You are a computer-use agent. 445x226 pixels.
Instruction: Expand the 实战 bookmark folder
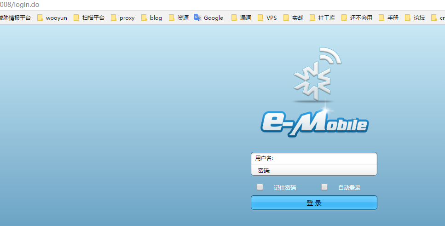coord(293,18)
